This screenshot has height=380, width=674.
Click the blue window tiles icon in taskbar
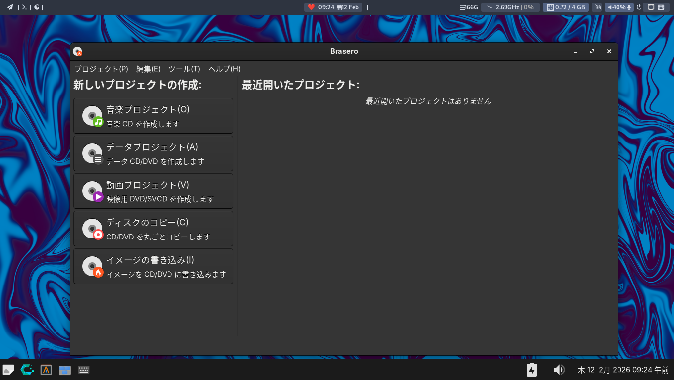coord(65,370)
